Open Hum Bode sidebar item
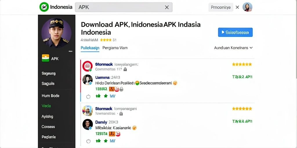The image size is (297, 148). 50,96
